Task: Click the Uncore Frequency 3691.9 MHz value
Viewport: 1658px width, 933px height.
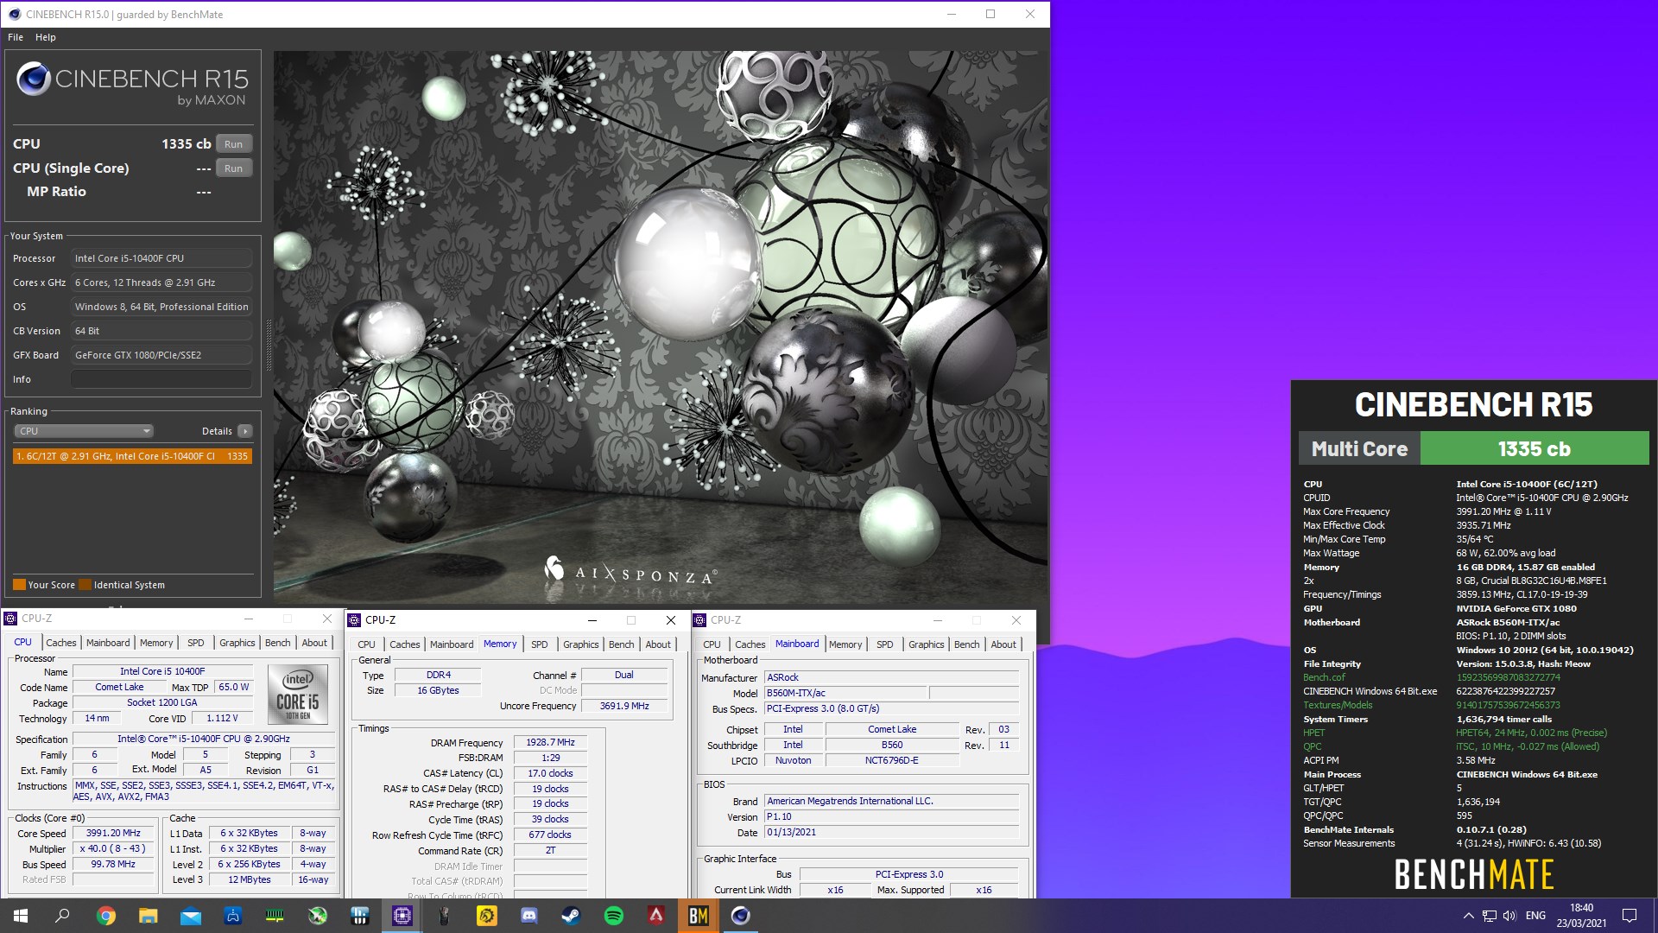Action: [624, 706]
